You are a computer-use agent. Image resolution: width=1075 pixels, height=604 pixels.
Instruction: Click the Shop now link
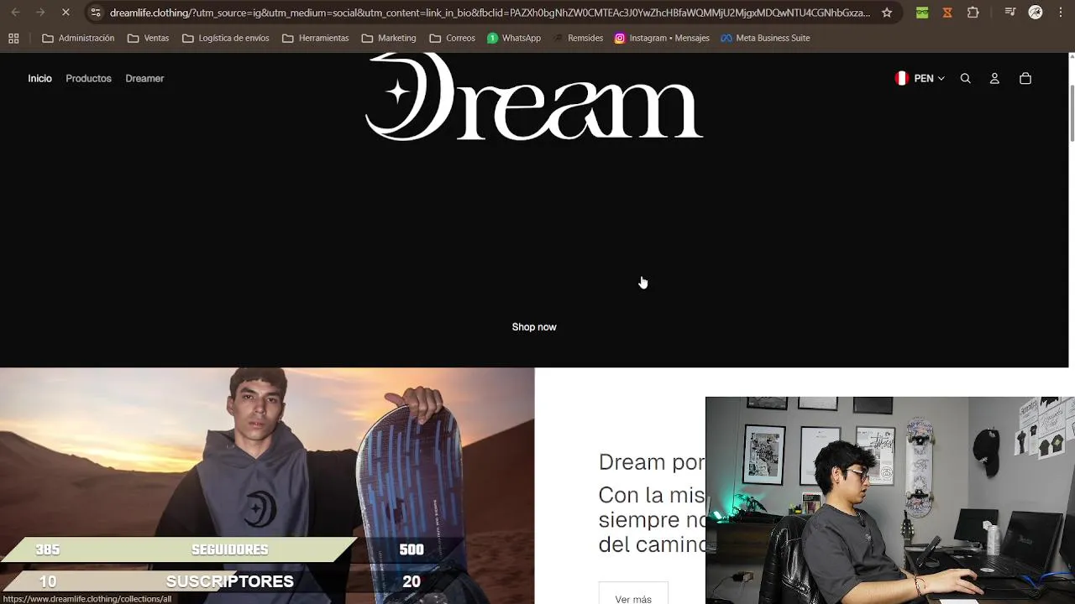click(534, 327)
